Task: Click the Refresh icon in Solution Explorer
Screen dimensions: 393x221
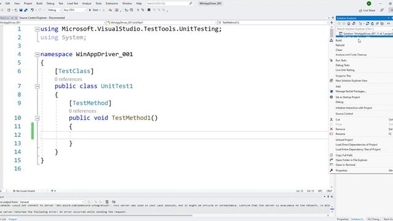Action: 373,23
